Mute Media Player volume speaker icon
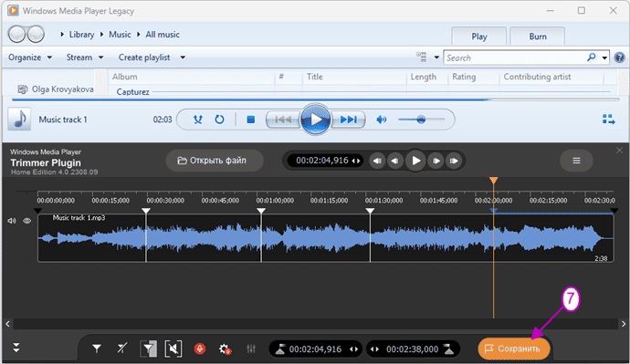 tap(382, 120)
